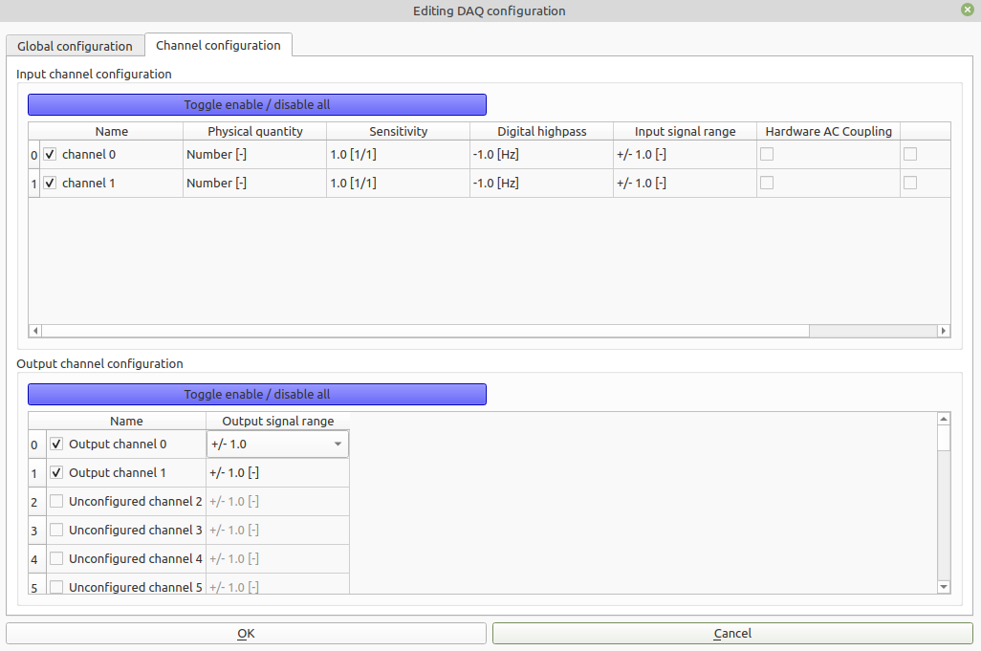Select row header 4 of the output table
The image size is (981, 651).
click(37, 559)
